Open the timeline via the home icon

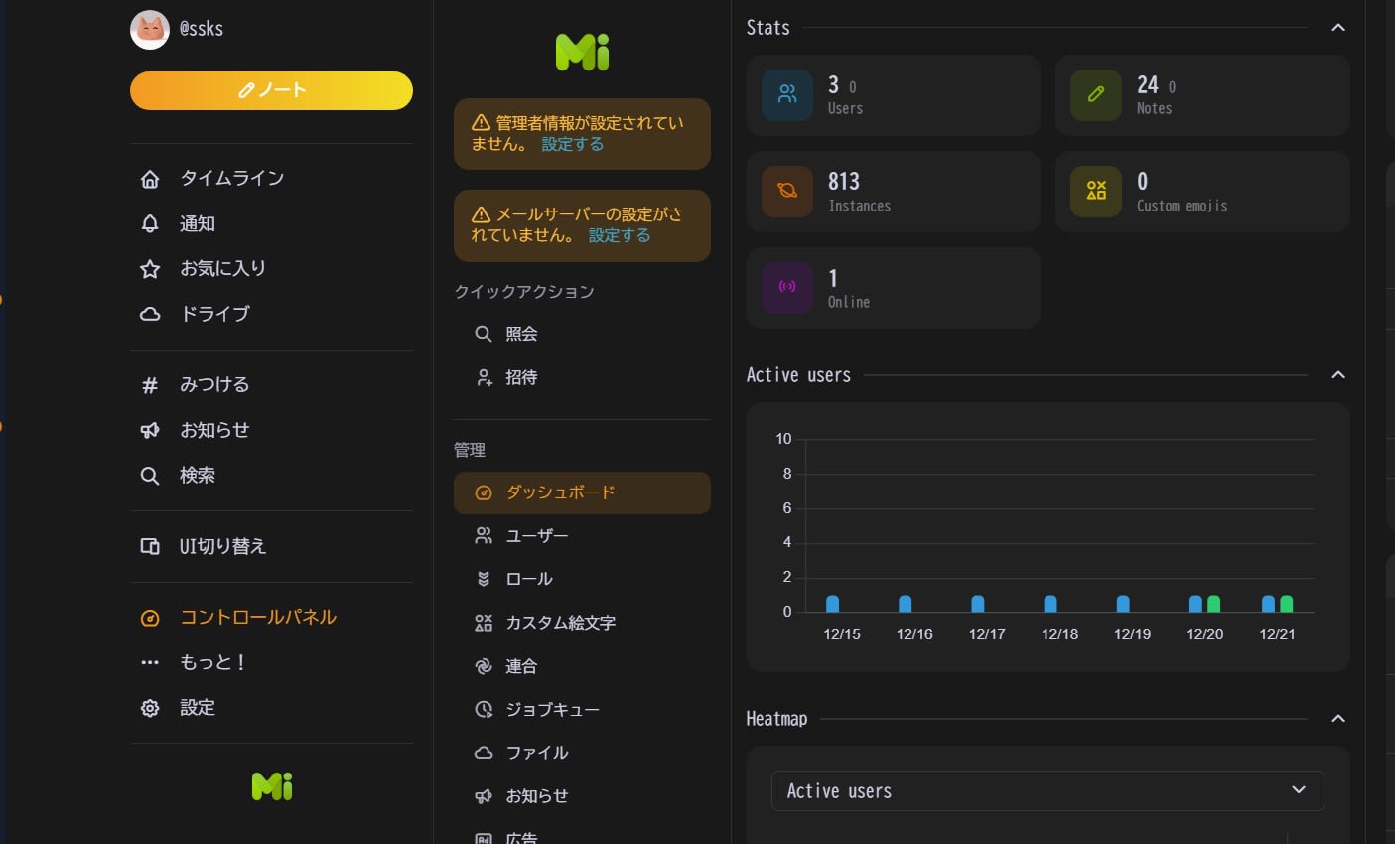[x=150, y=178]
